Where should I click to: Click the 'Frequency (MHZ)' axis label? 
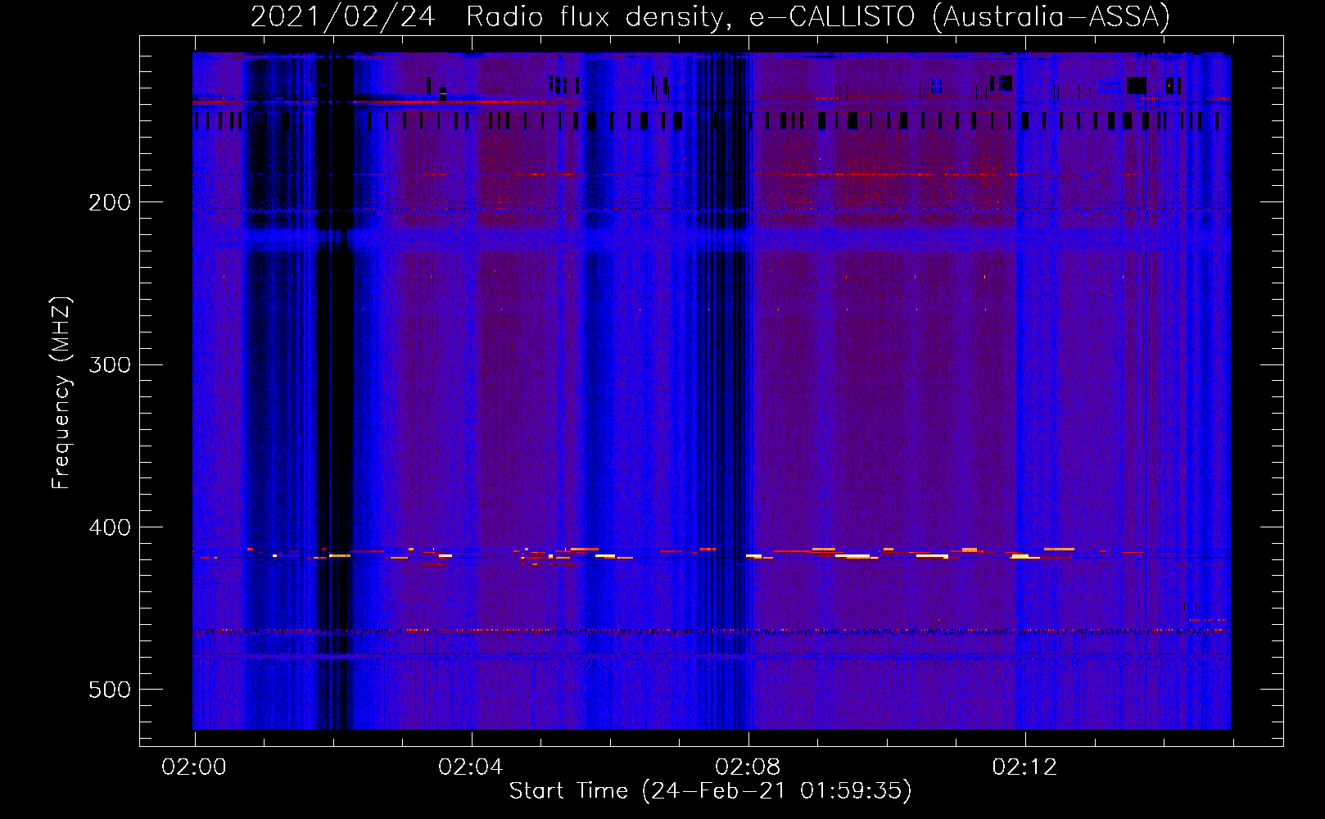click(x=61, y=392)
